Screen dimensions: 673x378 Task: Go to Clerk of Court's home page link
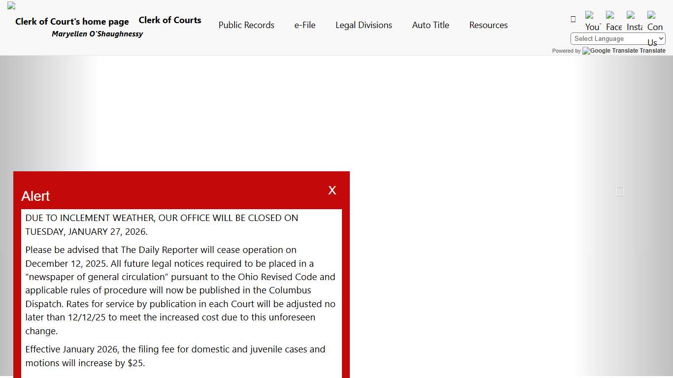coord(72,22)
